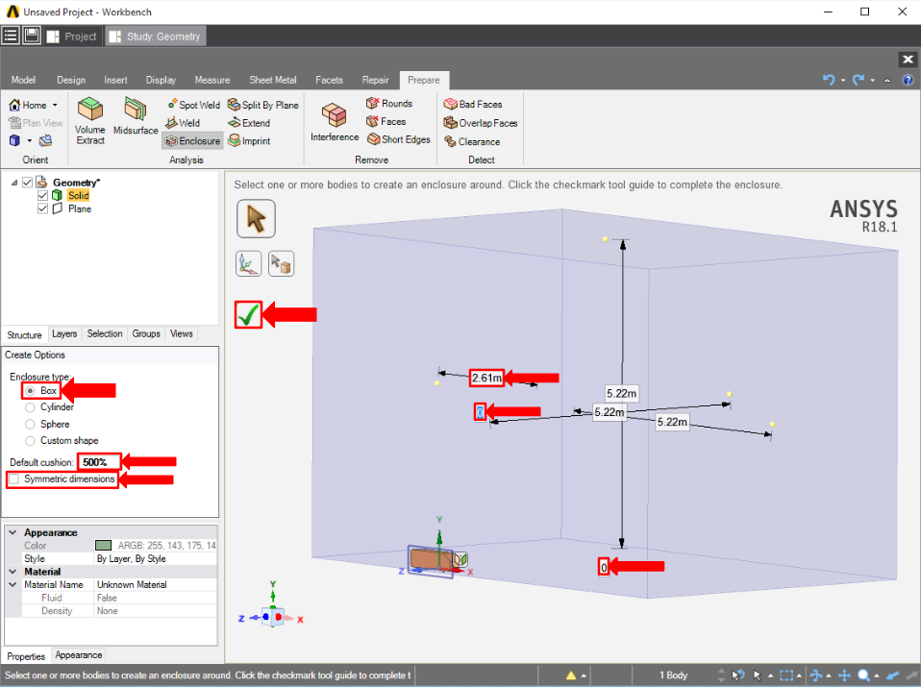The height and width of the screenshot is (687, 921).
Task: Switch to the Layers panel tab
Action: click(64, 333)
